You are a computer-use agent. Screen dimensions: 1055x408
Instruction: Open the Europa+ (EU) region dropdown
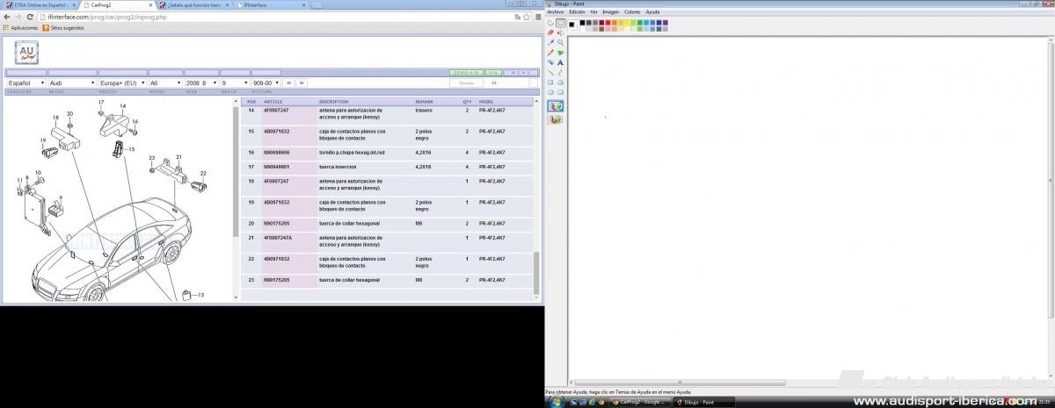pos(121,82)
